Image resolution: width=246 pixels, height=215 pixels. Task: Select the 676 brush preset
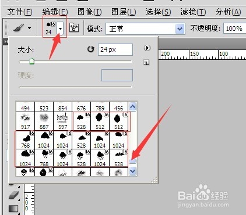[81, 107]
